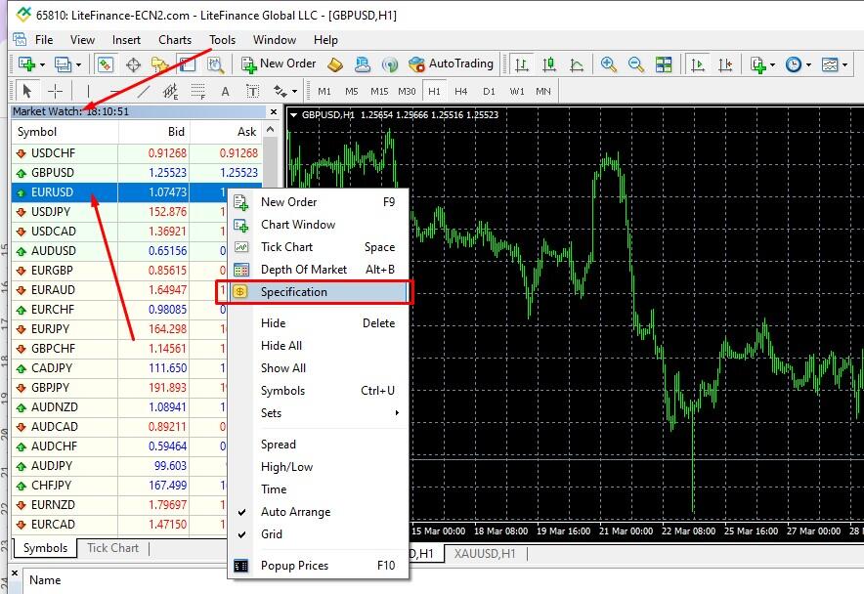Open the New Chart dropdown arrow
Viewport: 864px width, 594px height.
pyautogui.click(x=42, y=63)
